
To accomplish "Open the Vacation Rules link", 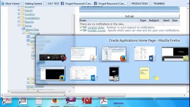I will click(x=96, y=27).
